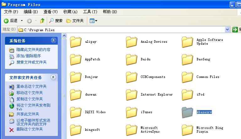This screenshot has height=139, width=241.
Task: Click 移动这个文件夹 link
Action: coord(29,93)
